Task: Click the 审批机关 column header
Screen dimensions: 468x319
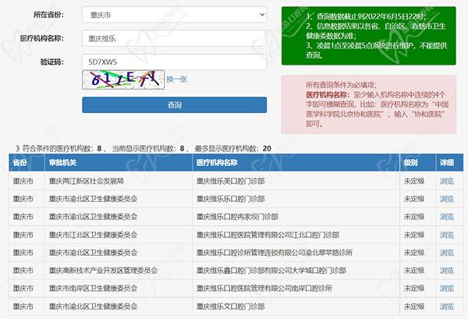Action: tap(119, 163)
